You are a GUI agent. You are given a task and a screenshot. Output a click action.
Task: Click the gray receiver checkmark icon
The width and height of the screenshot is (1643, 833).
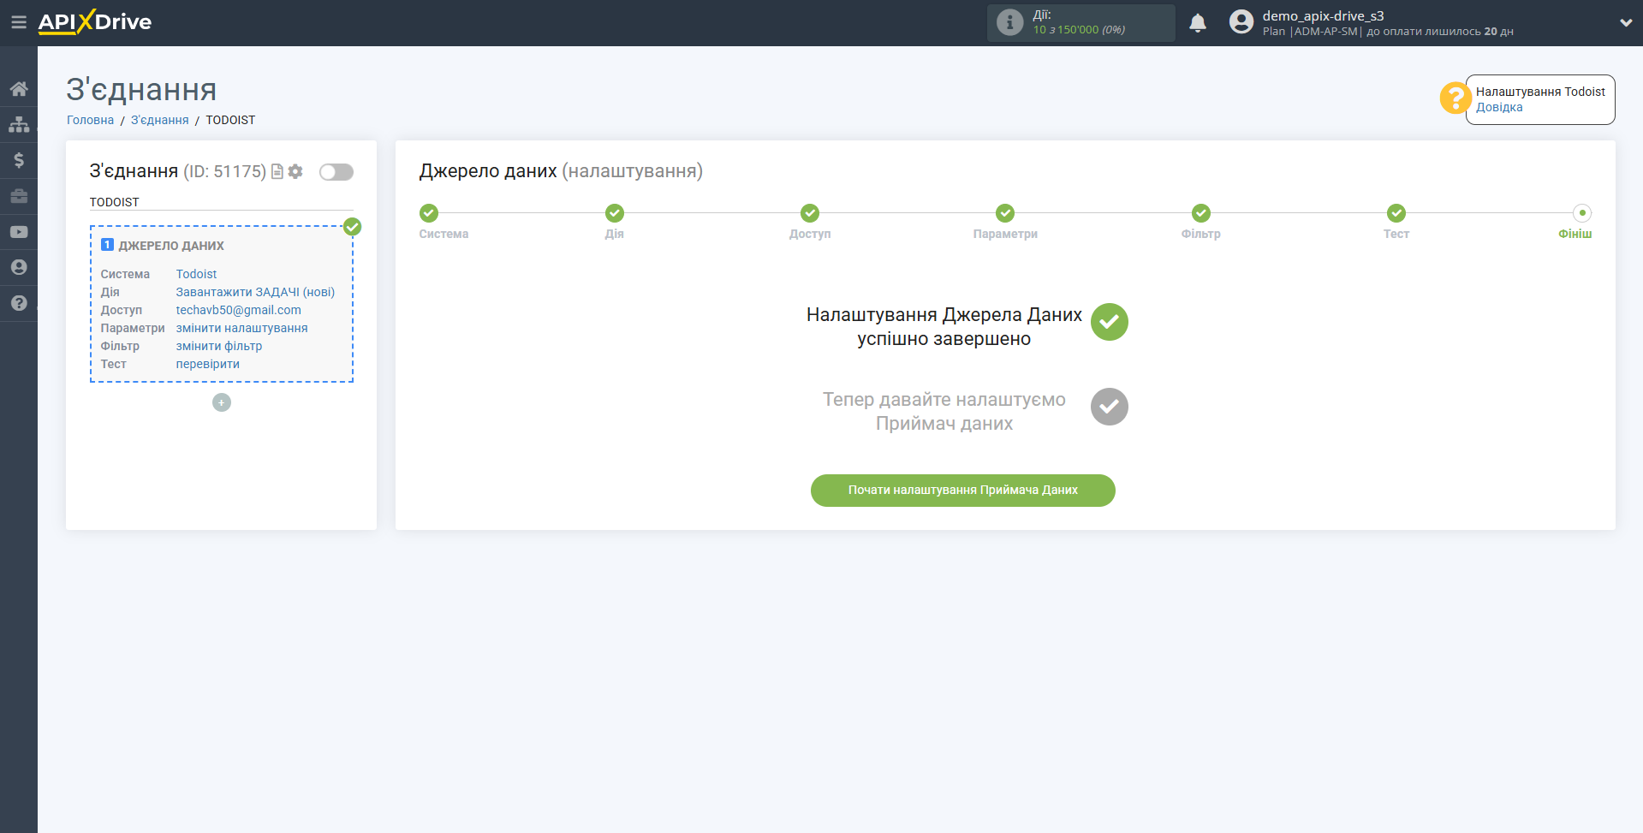click(1110, 407)
